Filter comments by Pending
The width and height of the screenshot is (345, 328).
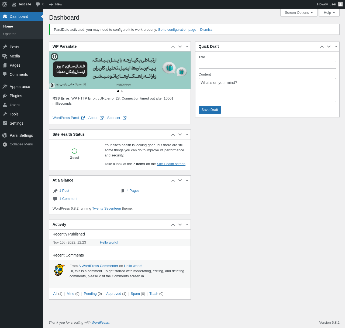[90, 294]
